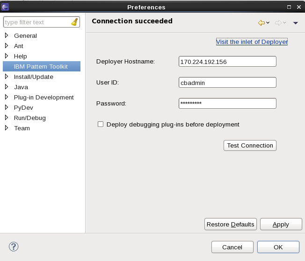Expand the Run/Debug category
305x261 pixels.
pyautogui.click(x=7, y=118)
